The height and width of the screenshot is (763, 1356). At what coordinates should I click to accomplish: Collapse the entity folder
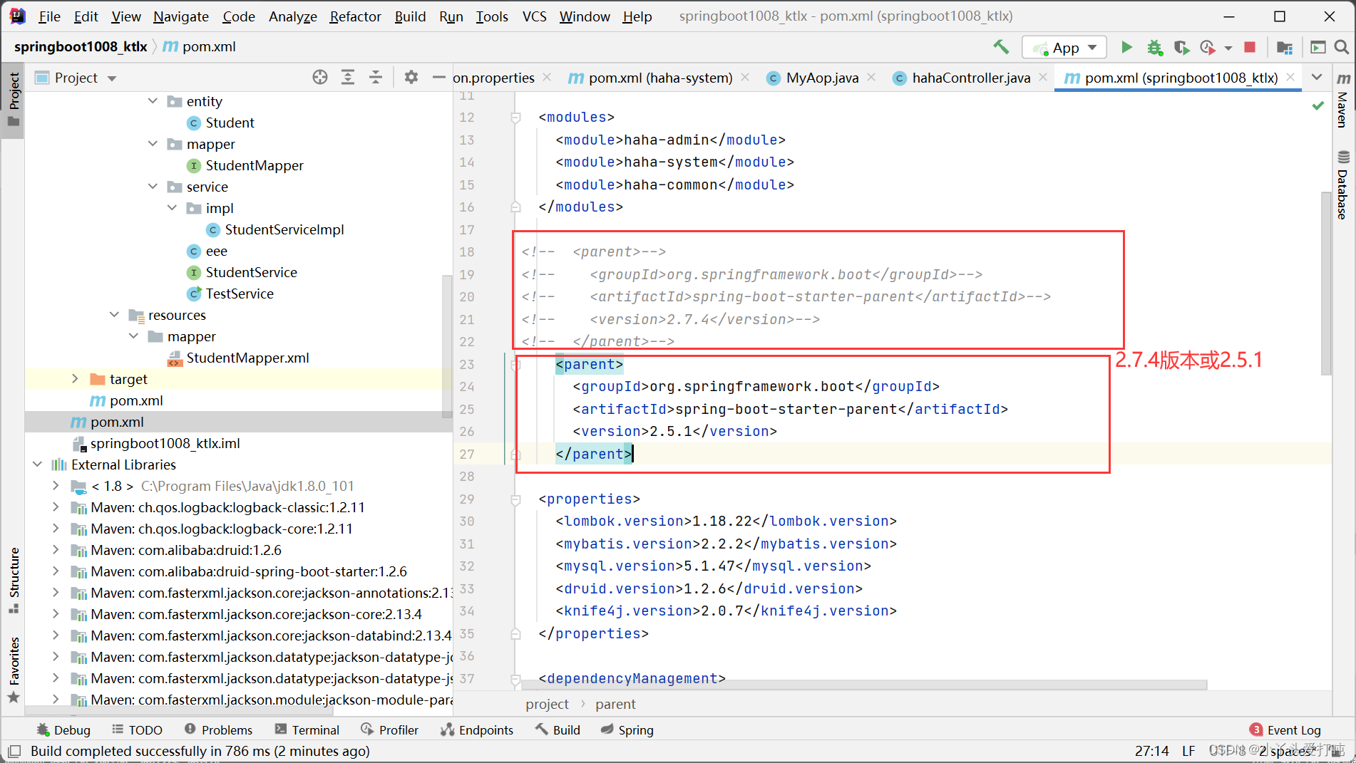pyautogui.click(x=153, y=101)
